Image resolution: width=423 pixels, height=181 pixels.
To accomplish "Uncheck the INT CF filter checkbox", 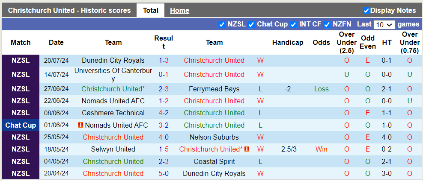I will click(x=293, y=24).
